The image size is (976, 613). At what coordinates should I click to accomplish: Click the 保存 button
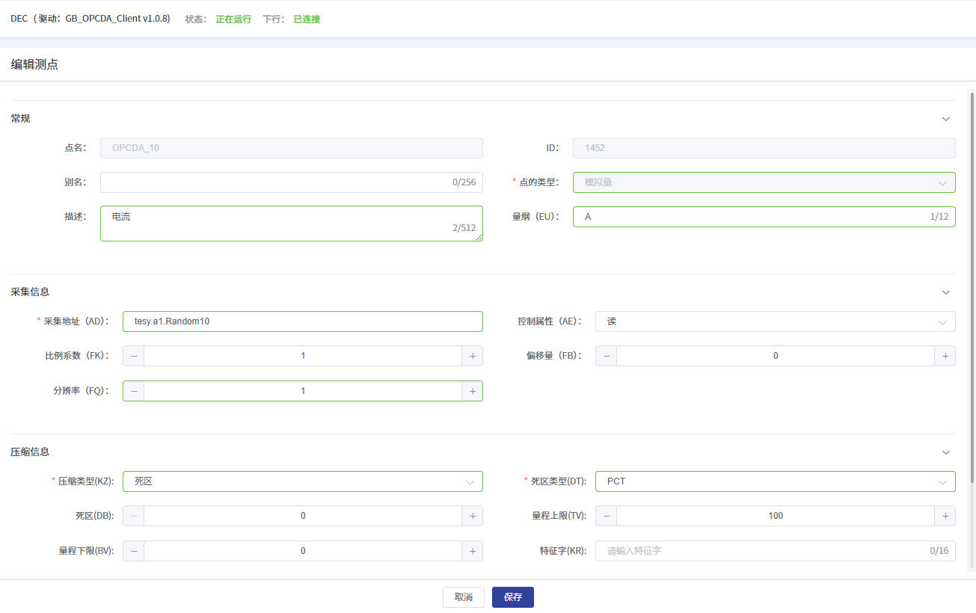(x=512, y=597)
